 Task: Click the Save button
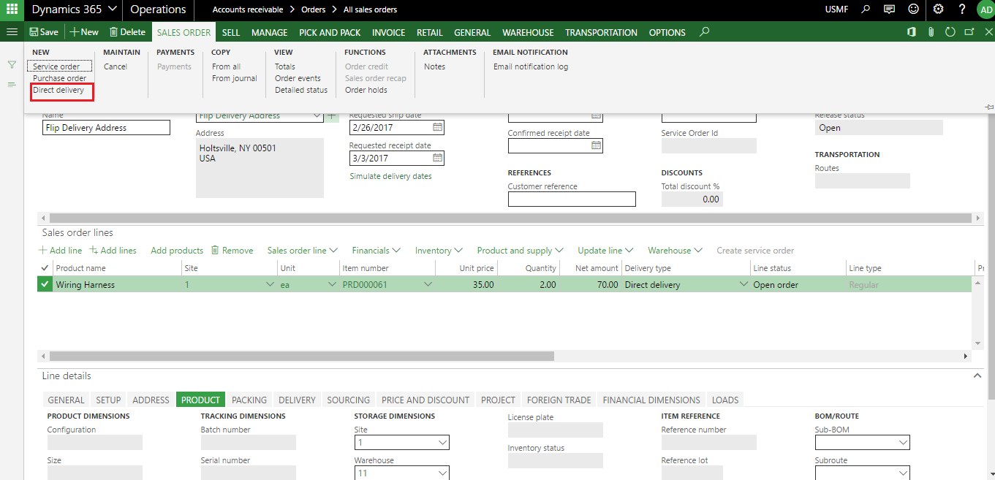[43, 32]
